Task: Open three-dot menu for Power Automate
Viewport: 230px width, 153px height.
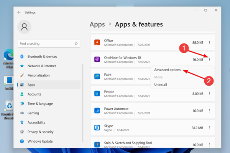Action: (209, 110)
